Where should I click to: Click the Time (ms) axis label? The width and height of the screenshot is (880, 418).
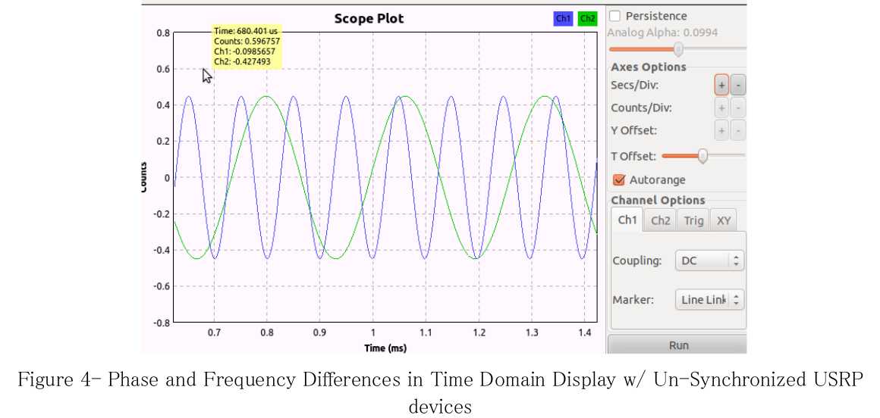(385, 348)
